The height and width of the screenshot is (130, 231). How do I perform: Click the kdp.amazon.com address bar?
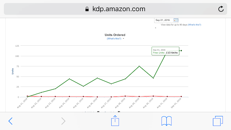click(x=115, y=9)
